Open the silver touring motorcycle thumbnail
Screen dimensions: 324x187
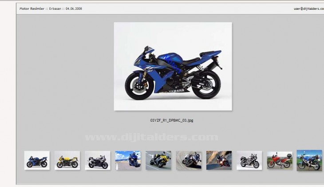pos(249,160)
